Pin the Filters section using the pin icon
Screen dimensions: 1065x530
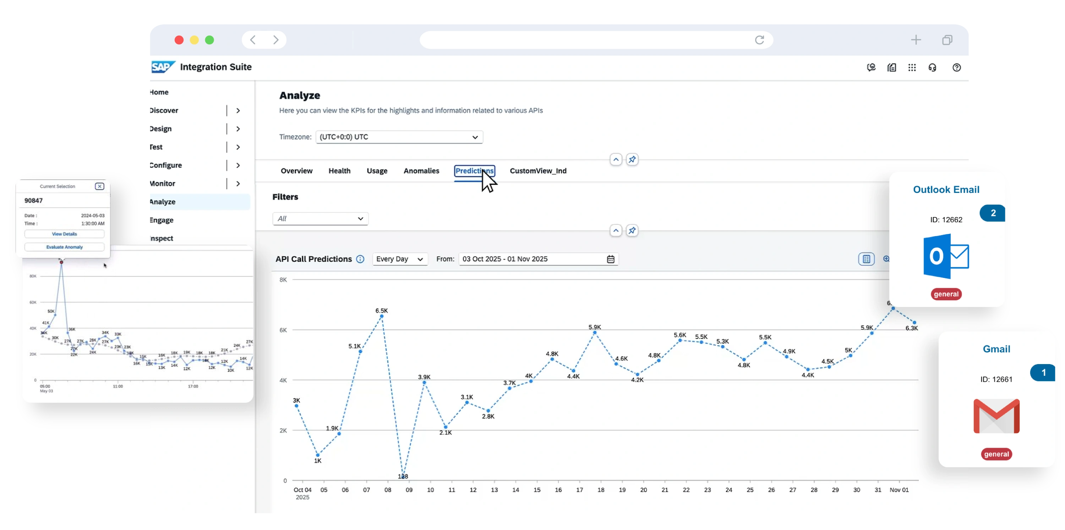pos(632,230)
